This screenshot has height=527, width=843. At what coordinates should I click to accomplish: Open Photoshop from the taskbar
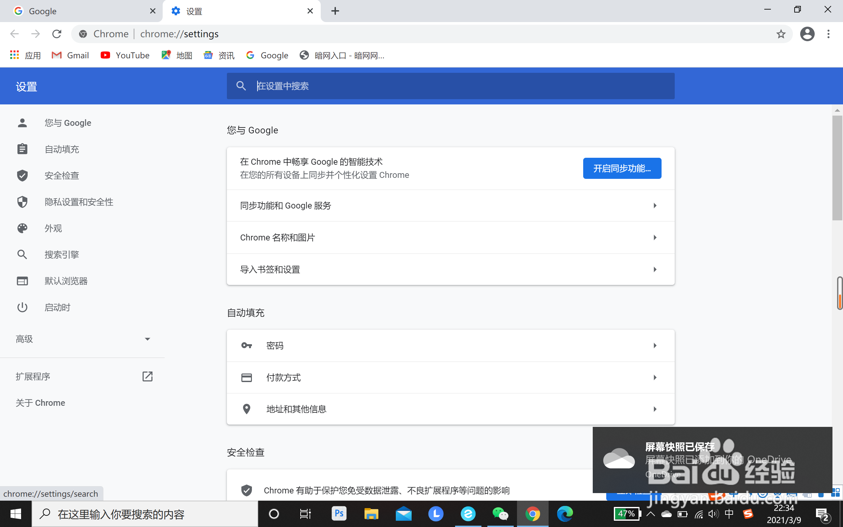[339, 514]
